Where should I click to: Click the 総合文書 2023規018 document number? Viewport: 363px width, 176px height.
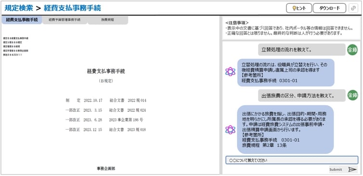click(128, 130)
